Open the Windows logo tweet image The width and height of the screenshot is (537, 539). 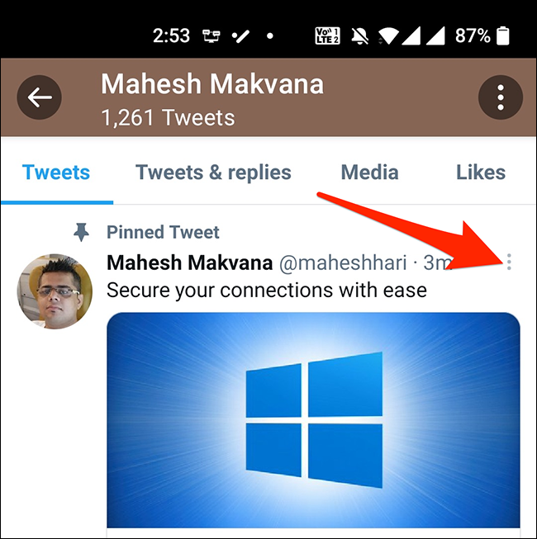click(313, 419)
